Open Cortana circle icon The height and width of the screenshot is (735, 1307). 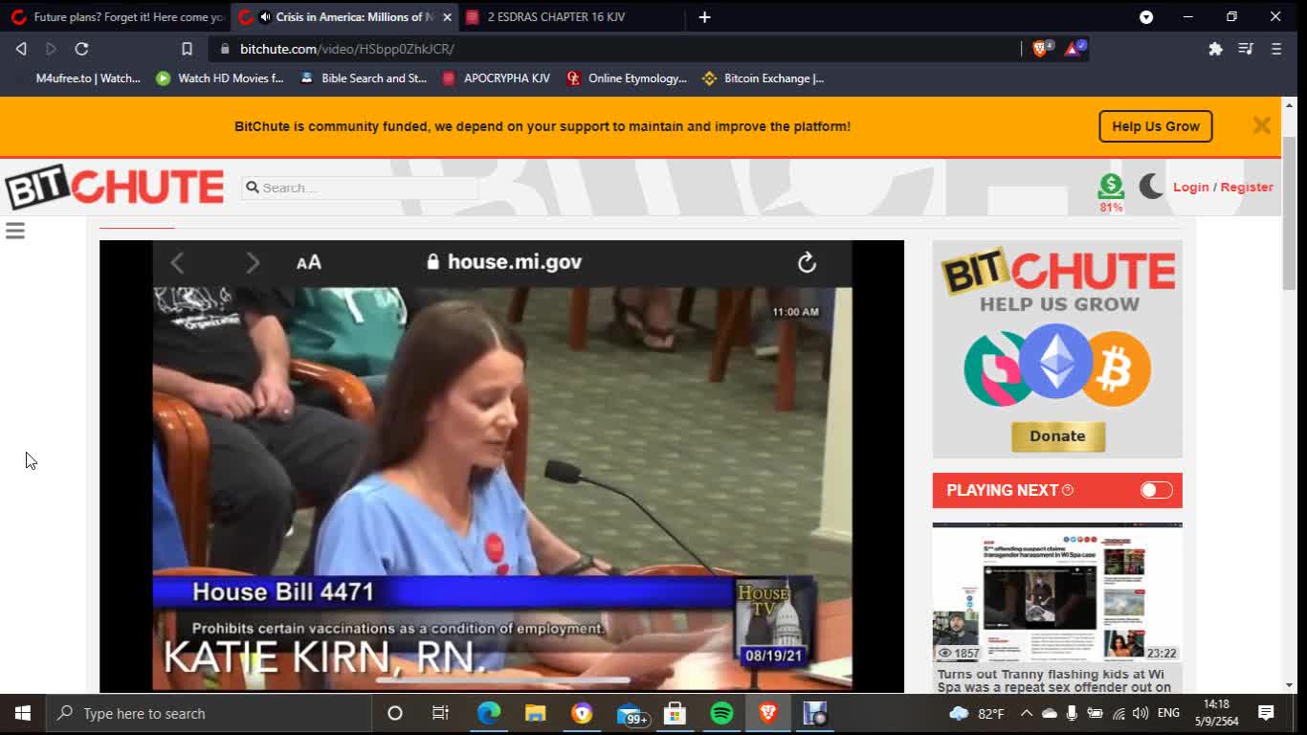click(394, 714)
